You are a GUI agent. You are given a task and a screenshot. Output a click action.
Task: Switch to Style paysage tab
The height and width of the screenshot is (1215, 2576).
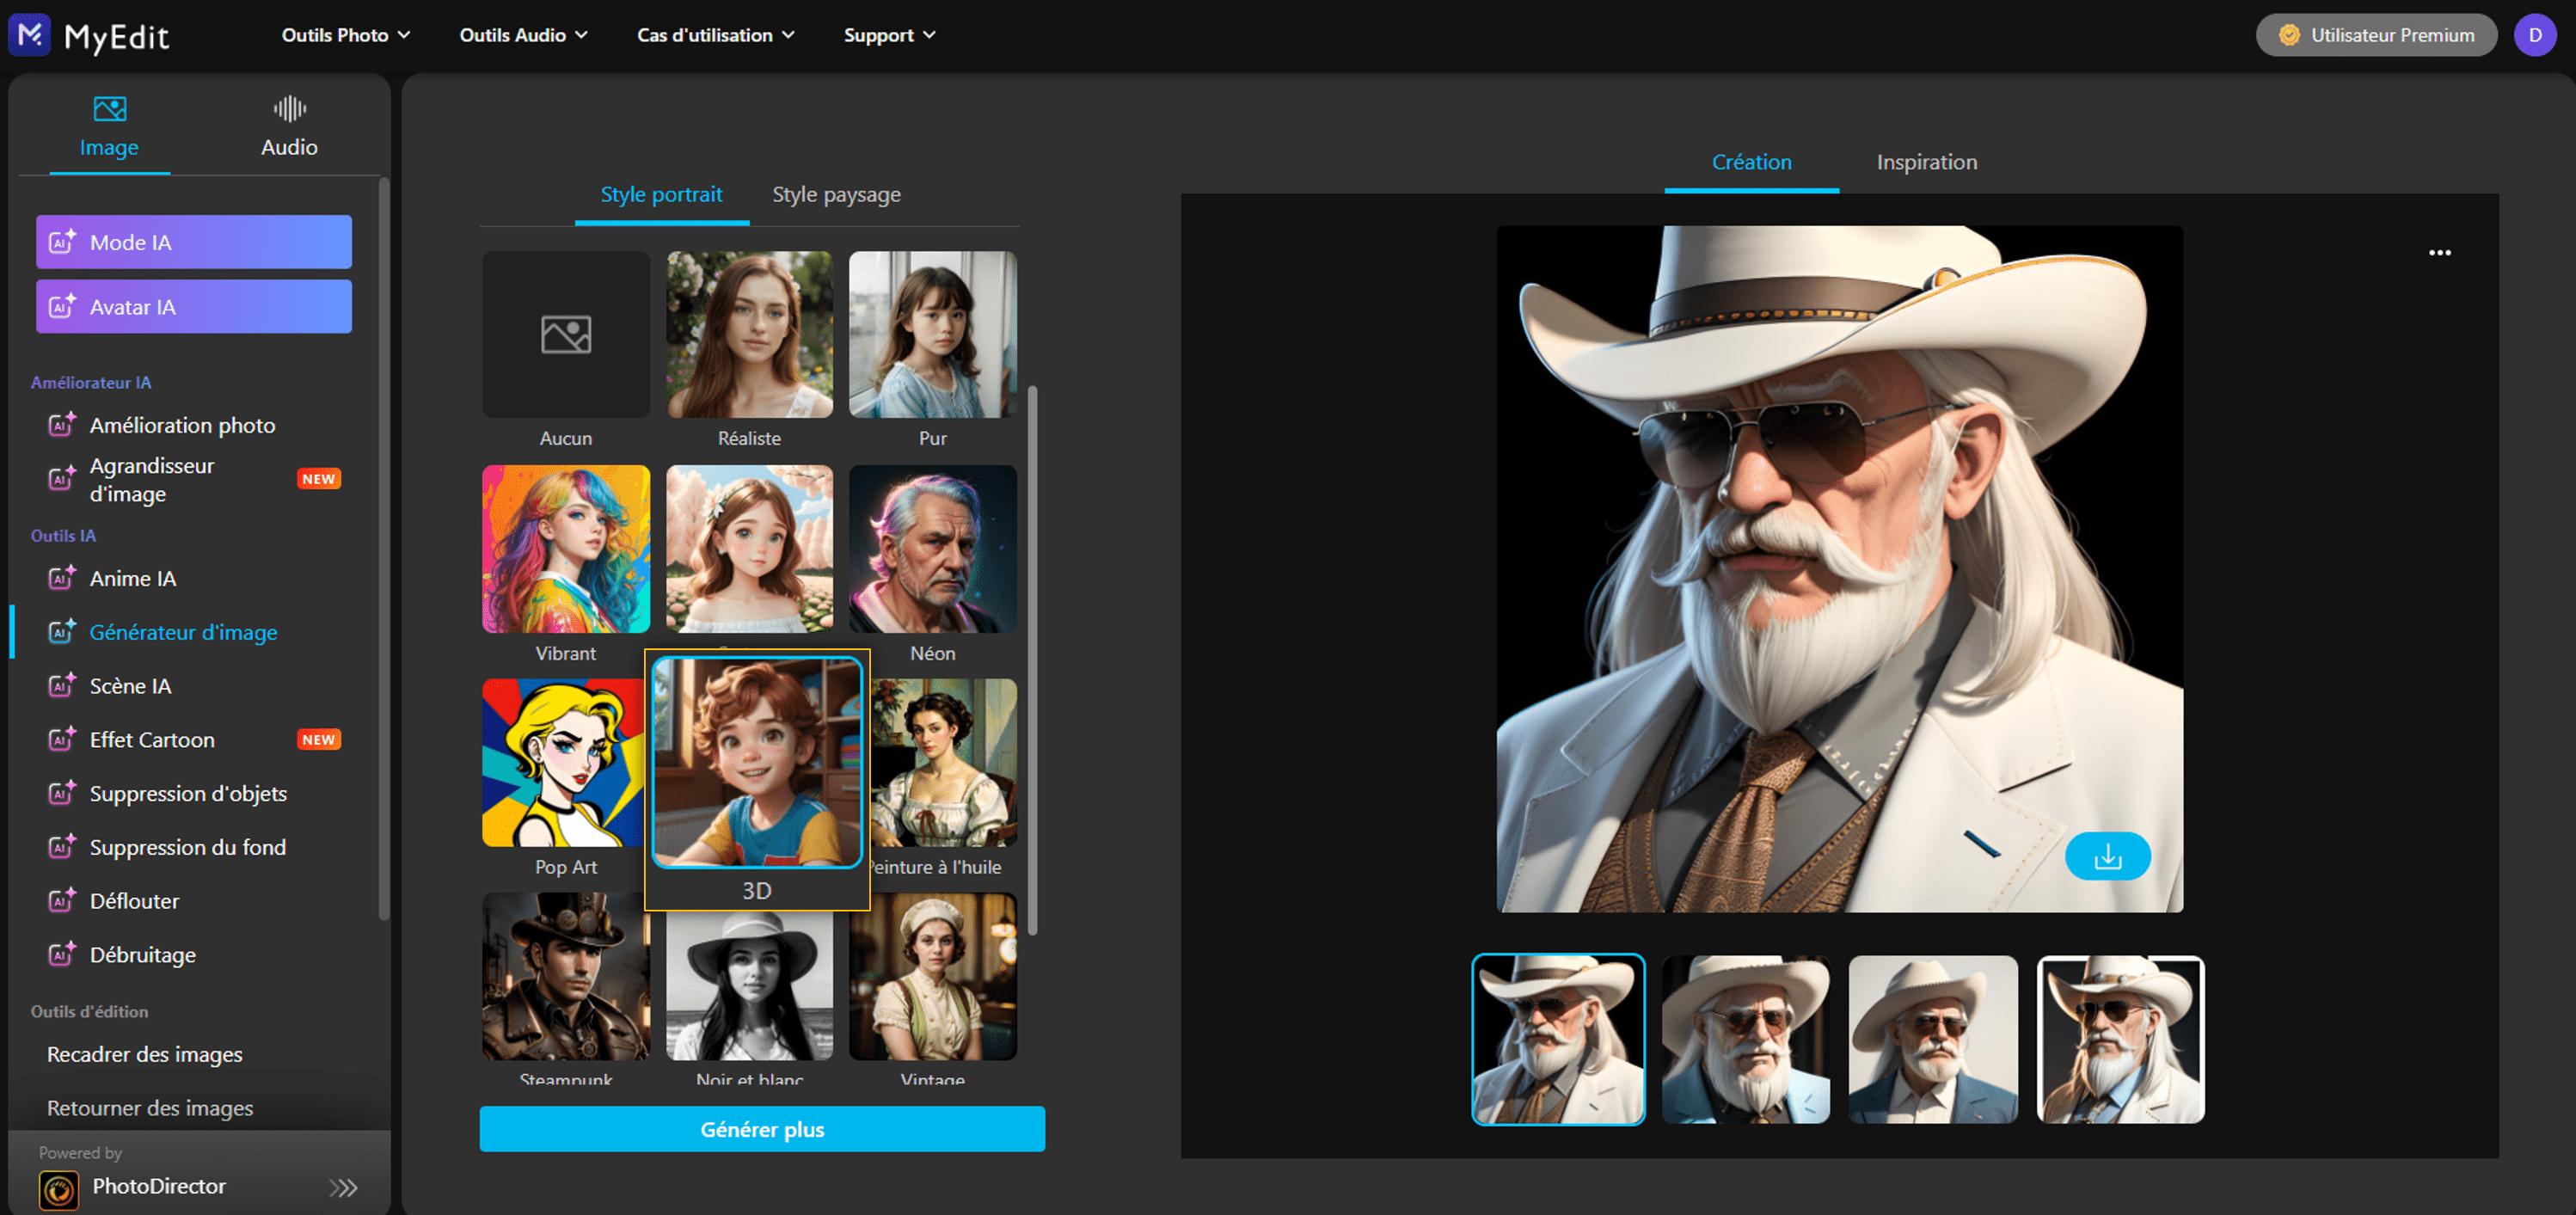pyautogui.click(x=836, y=194)
